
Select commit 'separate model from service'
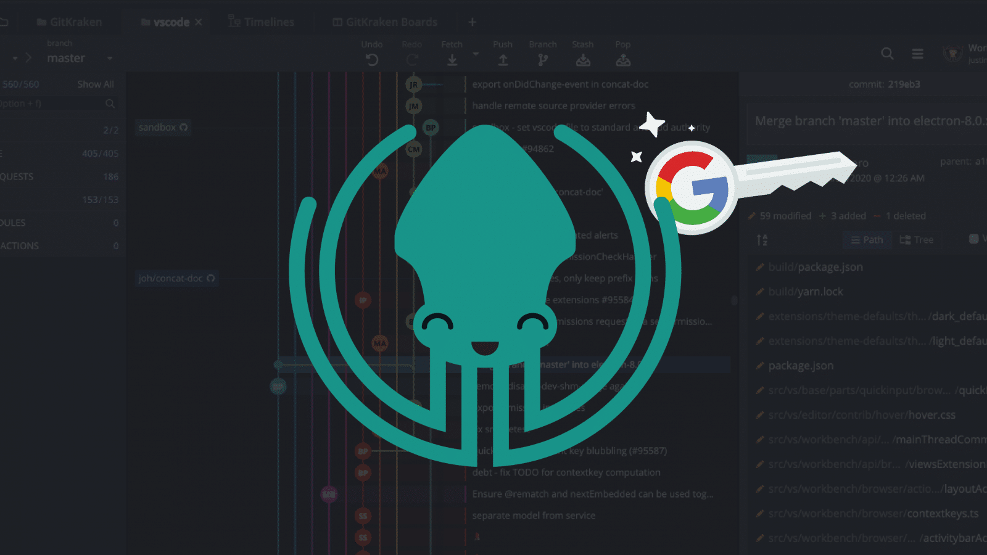(534, 516)
